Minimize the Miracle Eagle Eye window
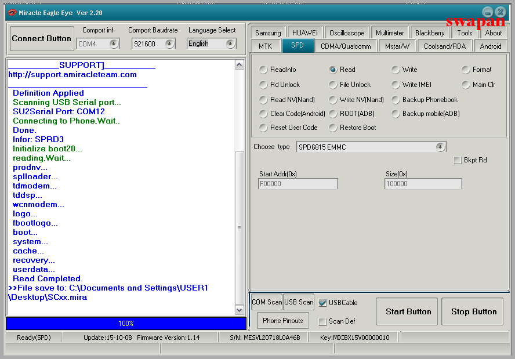 [488, 13]
